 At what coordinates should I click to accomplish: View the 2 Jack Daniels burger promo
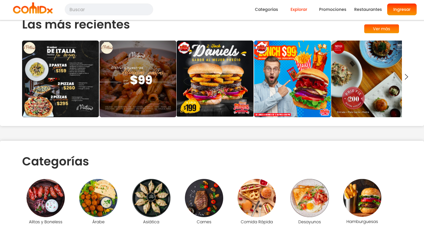(x=215, y=79)
